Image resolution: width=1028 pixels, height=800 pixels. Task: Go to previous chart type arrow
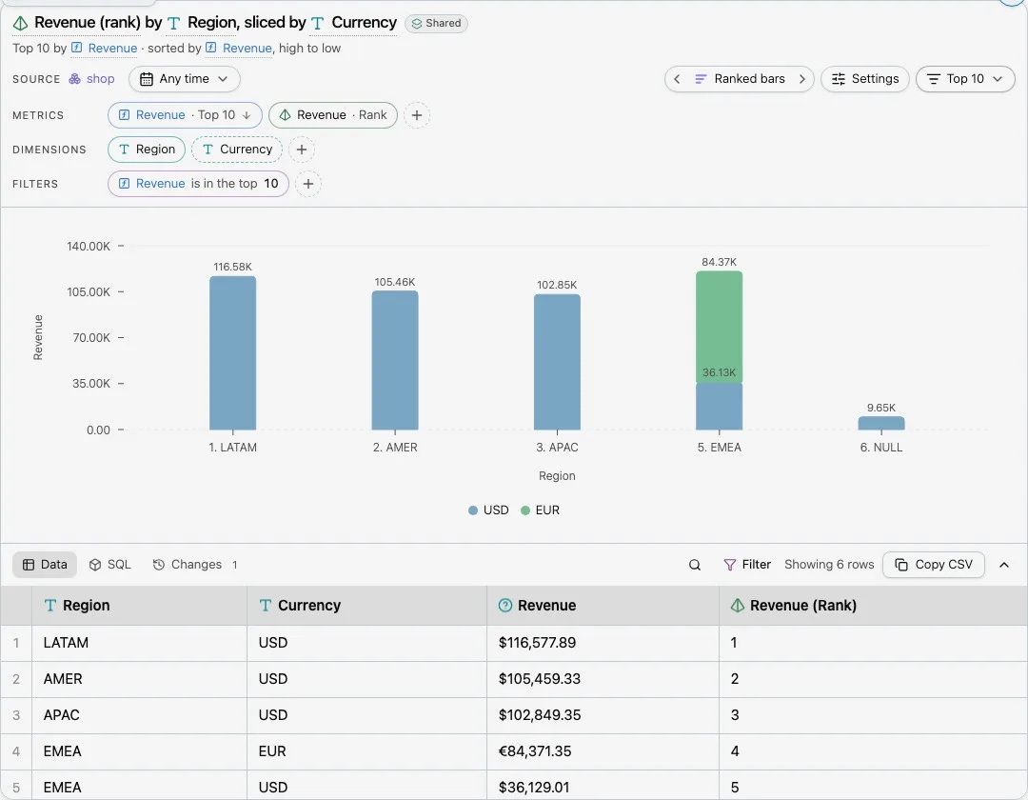(677, 79)
